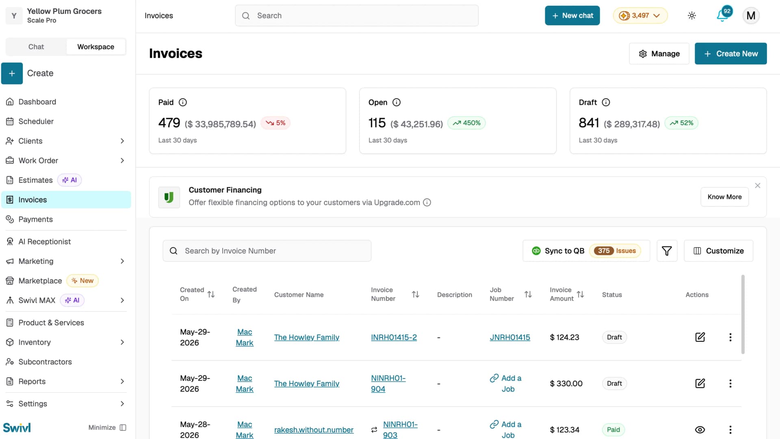Click info icon beside Upgrade.com text
The height and width of the screenshot is (439, 780).
tap(427, 203)
